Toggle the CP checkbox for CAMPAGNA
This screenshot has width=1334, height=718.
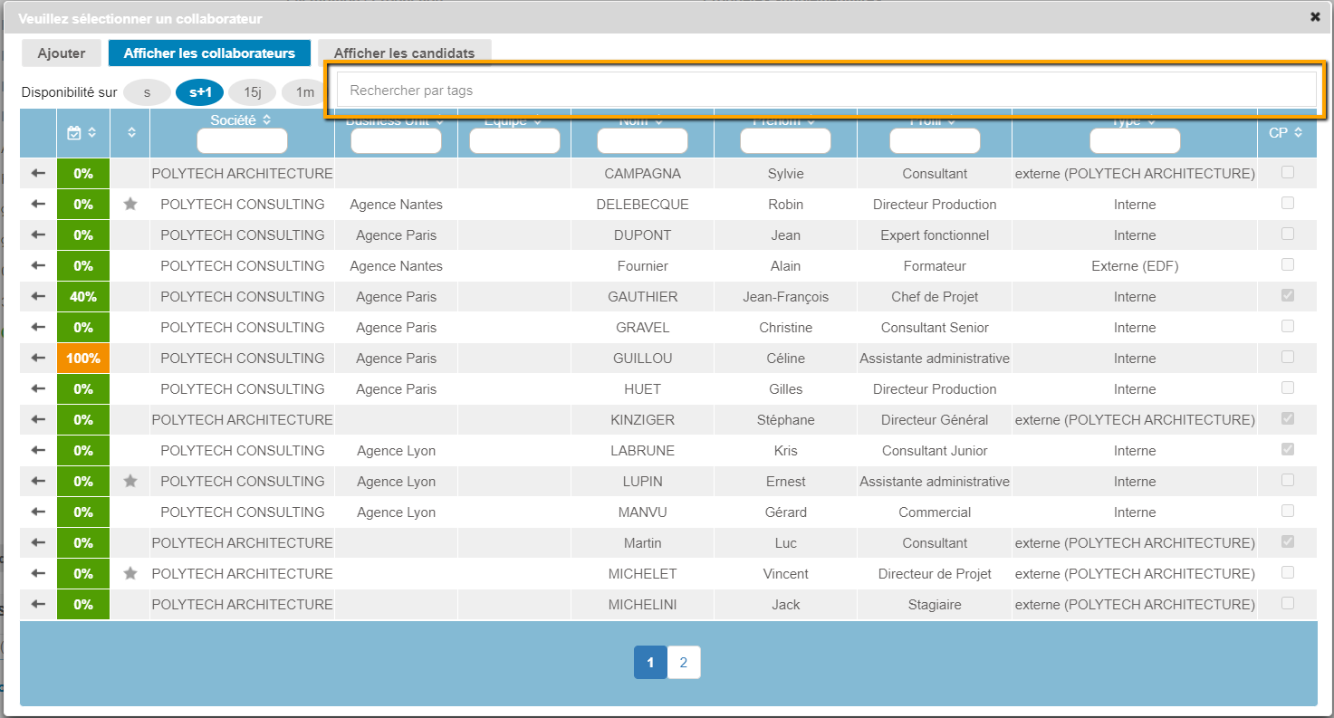(1287, 173)
